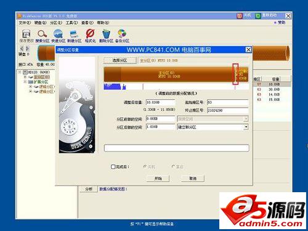This screenshot has height=231, width=308.
Task: Open the 硬盘 (Disk) menu
Action: tap(40, 23)
